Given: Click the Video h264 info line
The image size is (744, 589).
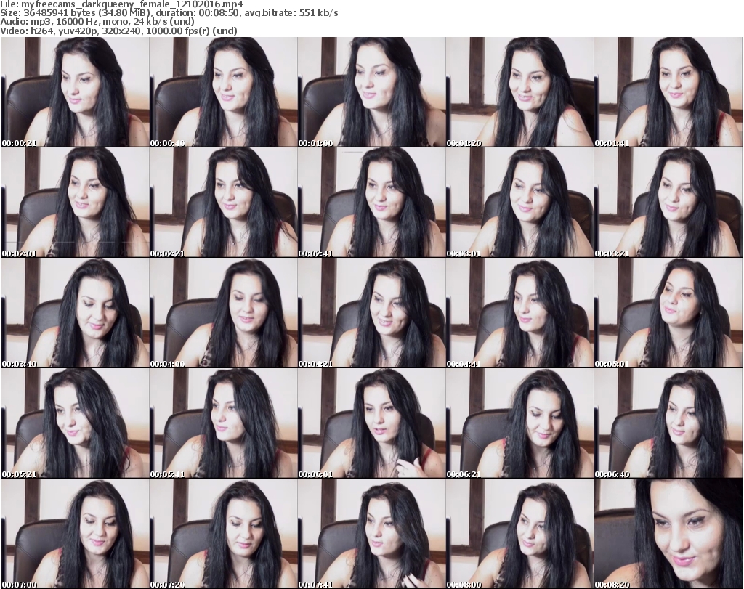Looking at the screenshot, I should click(x=118, y=31).
